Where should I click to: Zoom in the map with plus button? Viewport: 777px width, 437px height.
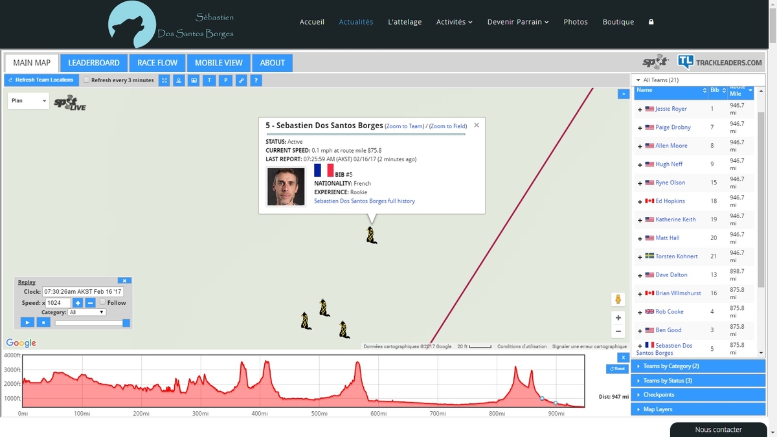[x=618, y=318]
